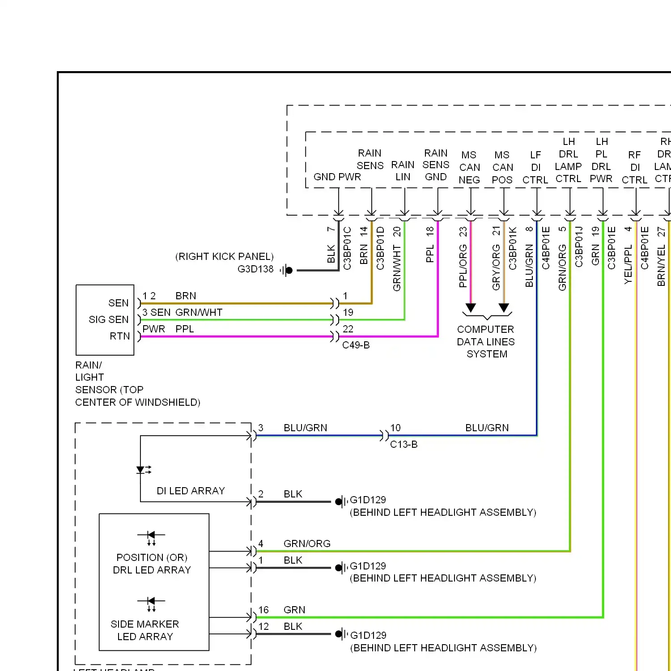Click the RTN text inside sensor box
Image resolution: width=671 pixels, height=671 pixels.
120,336
